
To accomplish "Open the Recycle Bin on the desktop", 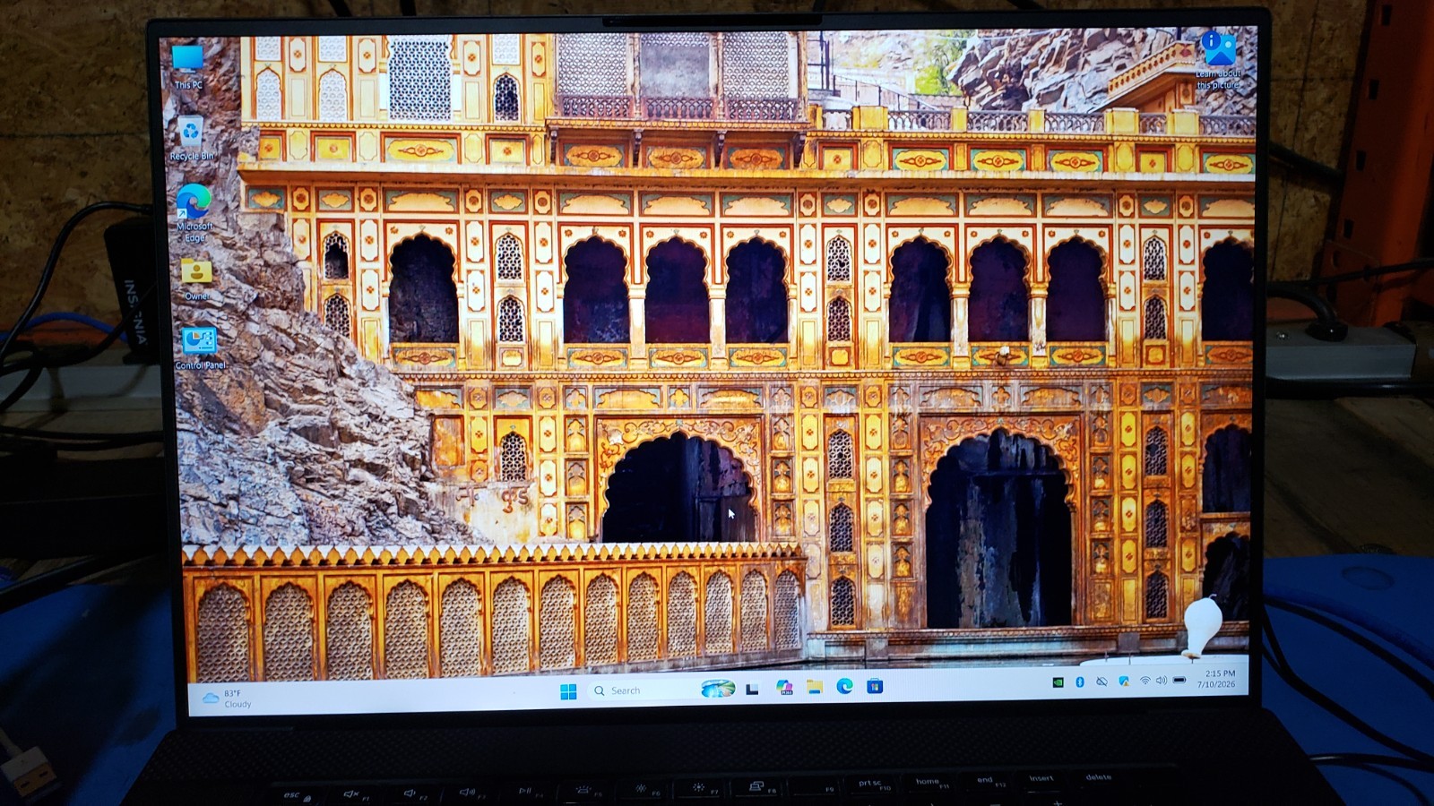I will pos(191,138).
